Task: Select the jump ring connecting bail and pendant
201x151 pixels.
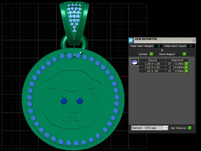Action: 74,42
